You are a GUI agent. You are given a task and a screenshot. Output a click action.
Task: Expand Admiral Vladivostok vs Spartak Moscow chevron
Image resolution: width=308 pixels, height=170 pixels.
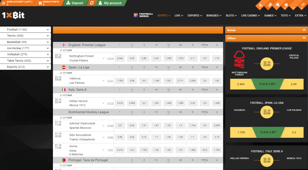point(103,126)
